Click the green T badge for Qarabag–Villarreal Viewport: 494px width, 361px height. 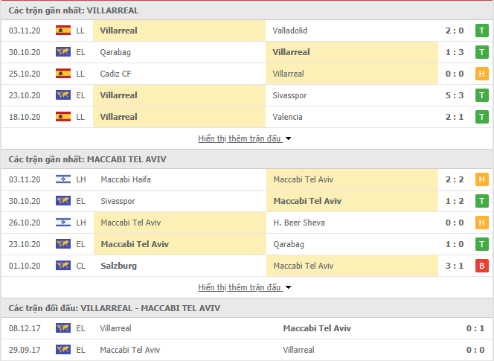(481, 52)
